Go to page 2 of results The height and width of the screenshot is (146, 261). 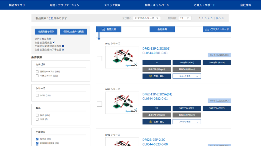tap(203, 18)
